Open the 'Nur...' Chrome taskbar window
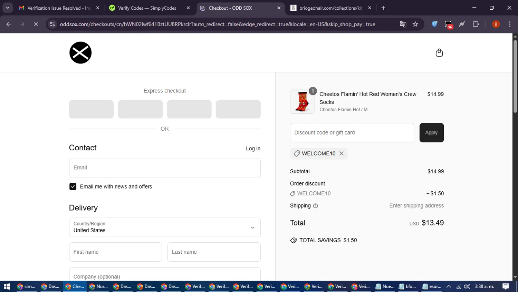 (x=98, y=286)
